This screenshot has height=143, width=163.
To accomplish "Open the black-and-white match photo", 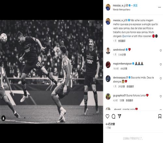I will click(52, 72).
